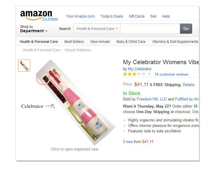Open the 14 customer reviews link
The width and height of the screenshot is (216, 170).
pos(171,74)
